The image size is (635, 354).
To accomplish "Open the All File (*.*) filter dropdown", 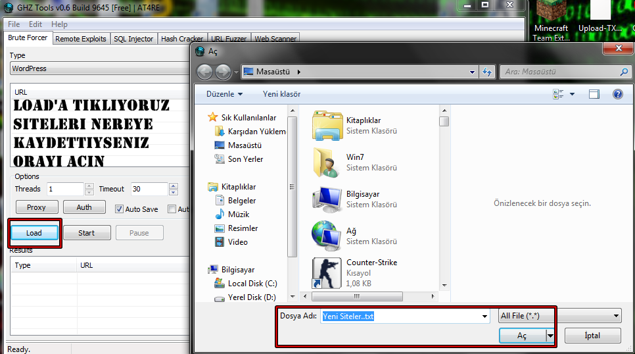I will click(x=559, y=316).
